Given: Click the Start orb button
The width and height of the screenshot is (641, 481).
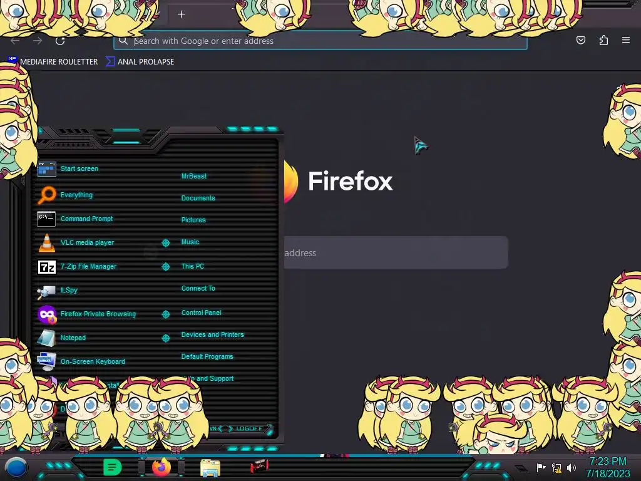Looking at the screenshot, I should 16,468.
